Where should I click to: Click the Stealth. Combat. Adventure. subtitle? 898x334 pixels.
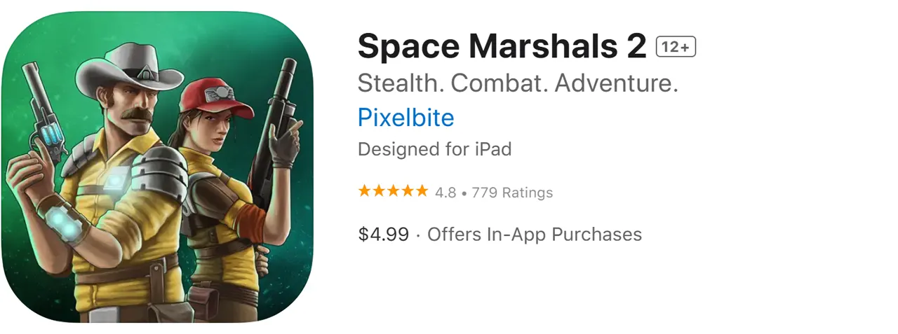[x=518, y=84]
